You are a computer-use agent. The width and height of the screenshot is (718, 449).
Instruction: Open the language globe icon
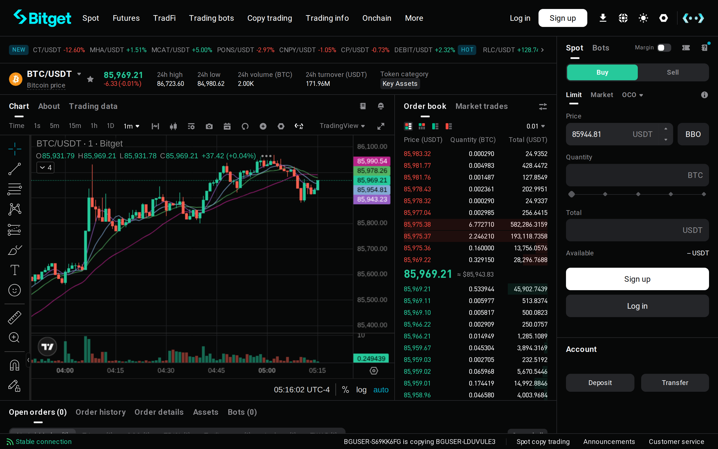point(623,18)
